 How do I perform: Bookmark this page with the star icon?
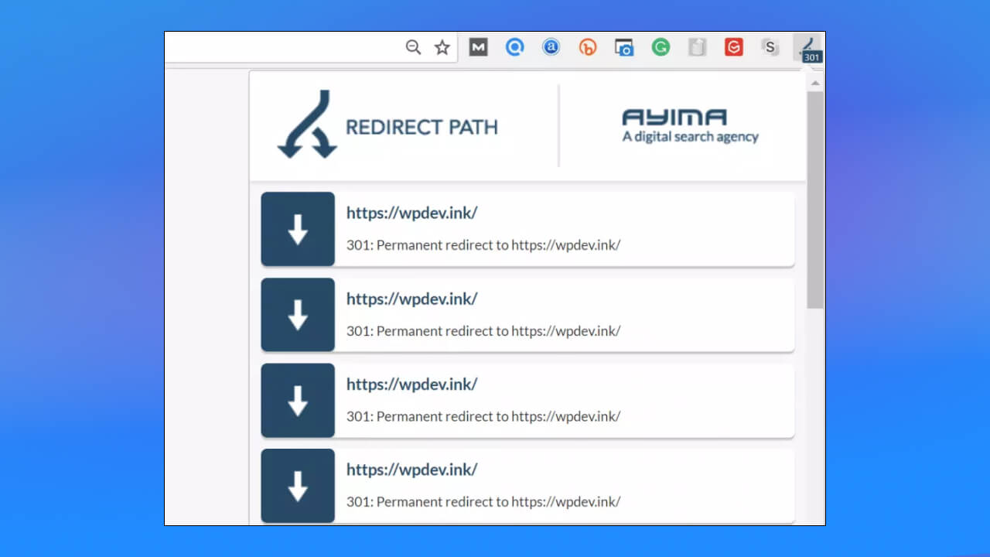(x=442, y=48)
